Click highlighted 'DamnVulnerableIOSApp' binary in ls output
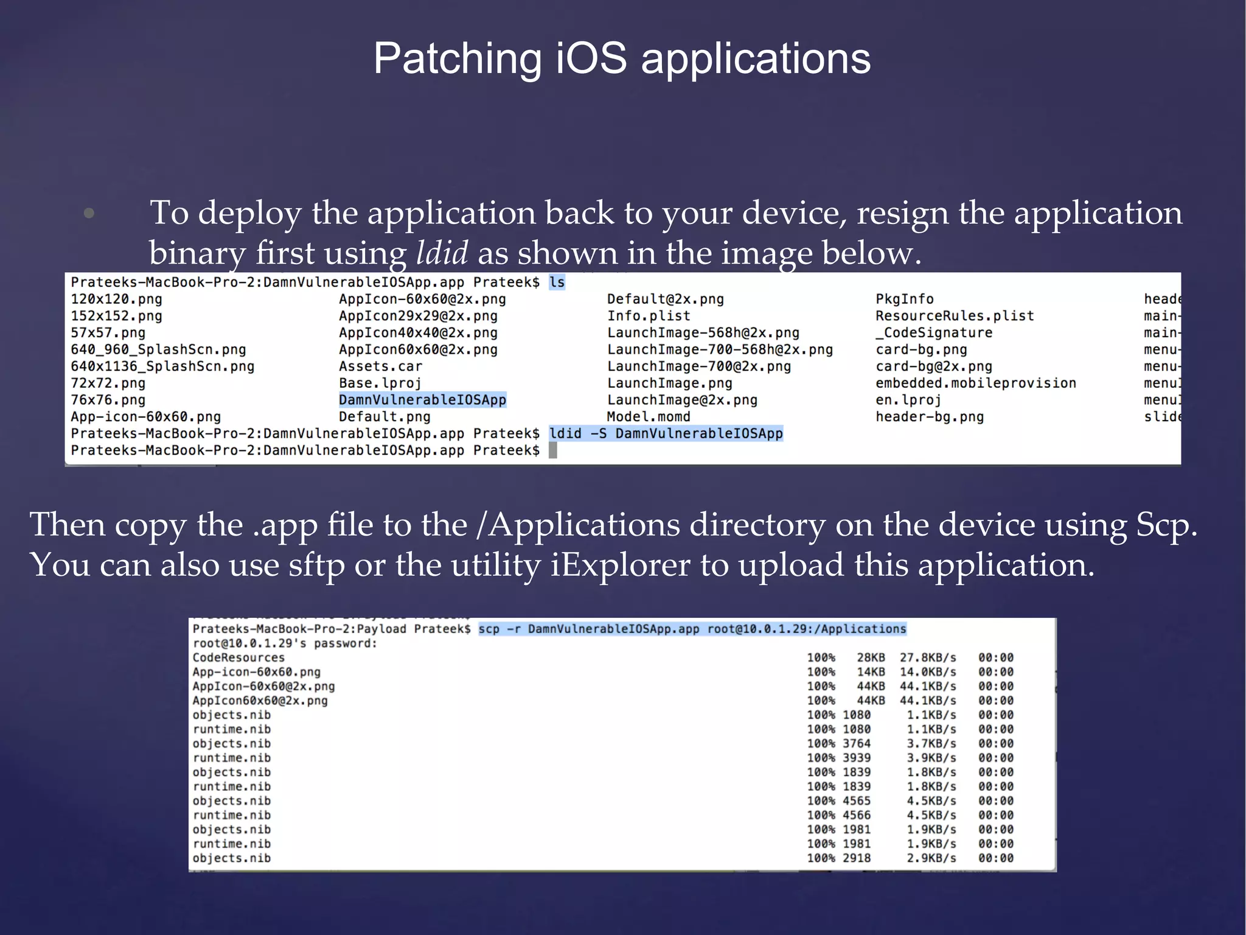 (x=422, y=400)
